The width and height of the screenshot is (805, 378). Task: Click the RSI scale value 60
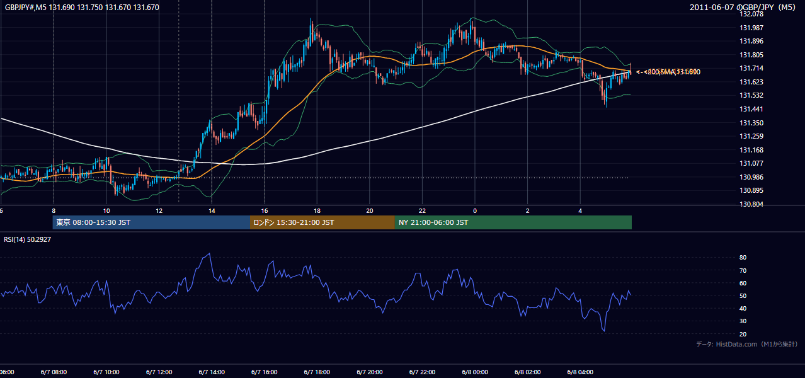tap(743, 283)
